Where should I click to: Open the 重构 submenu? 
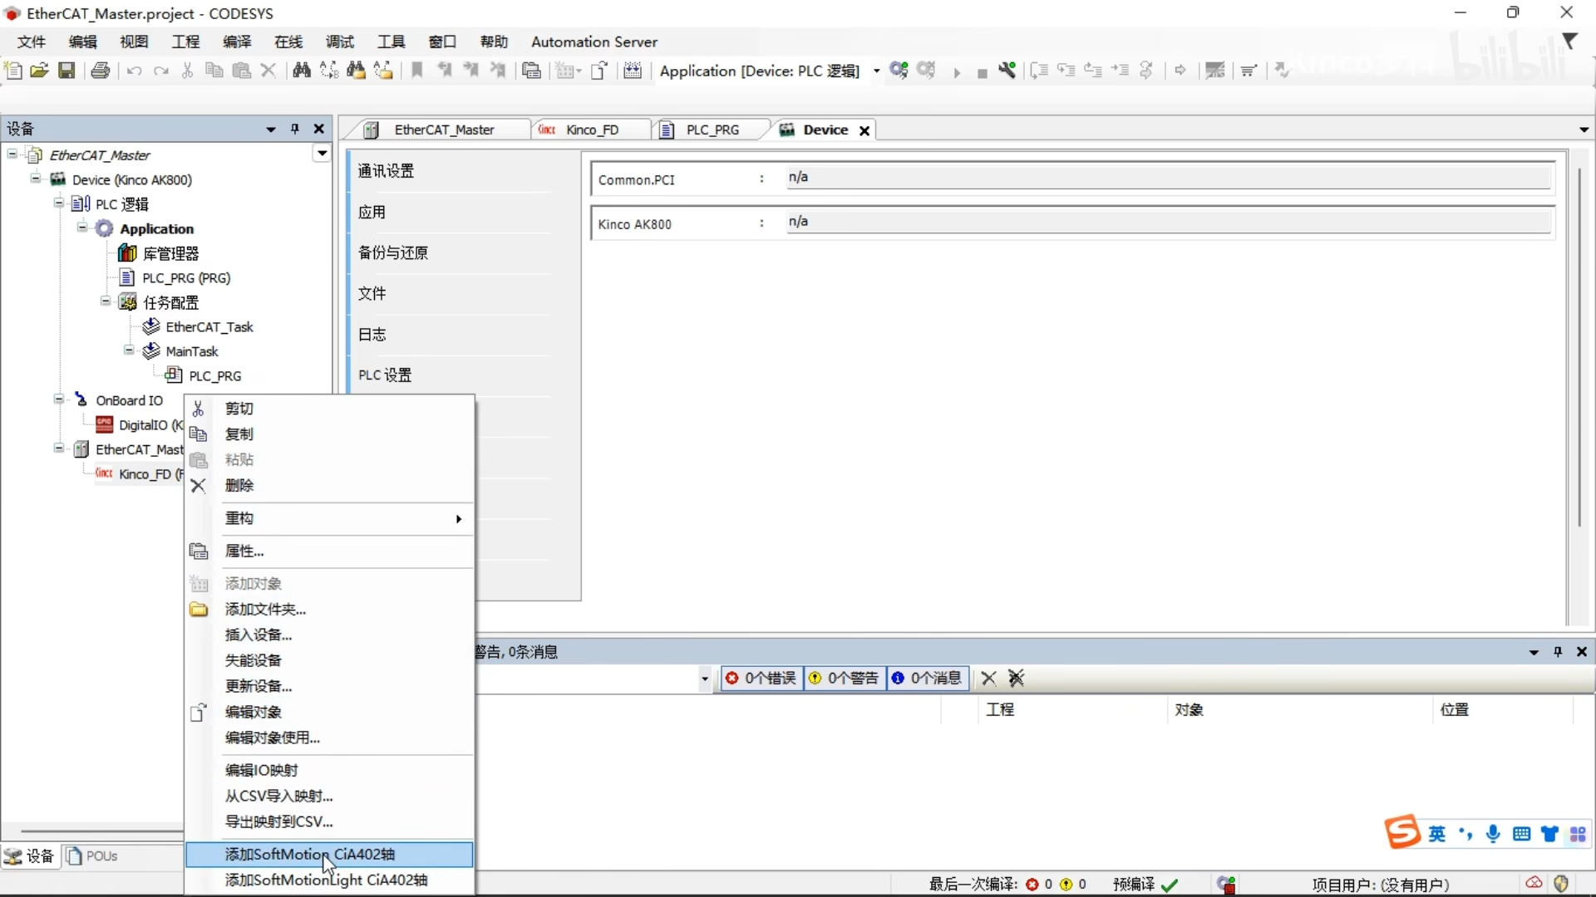[x=329, y=518]
